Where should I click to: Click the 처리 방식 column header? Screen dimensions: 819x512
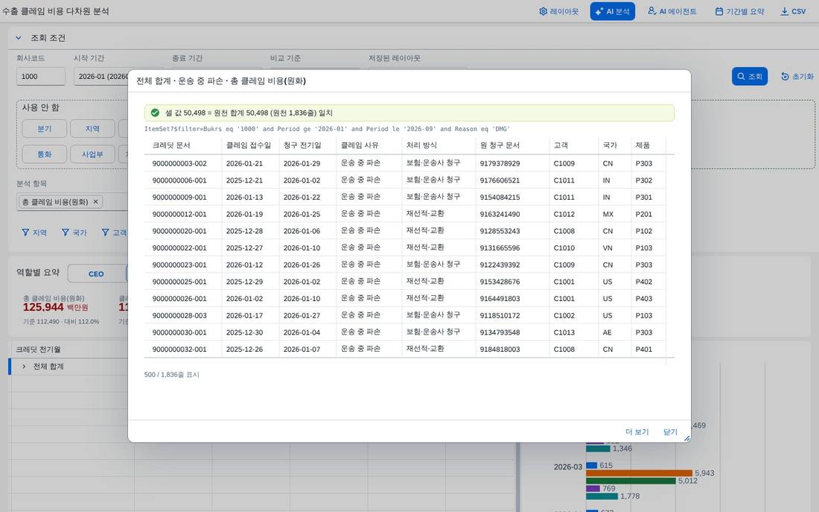point(439,145)
